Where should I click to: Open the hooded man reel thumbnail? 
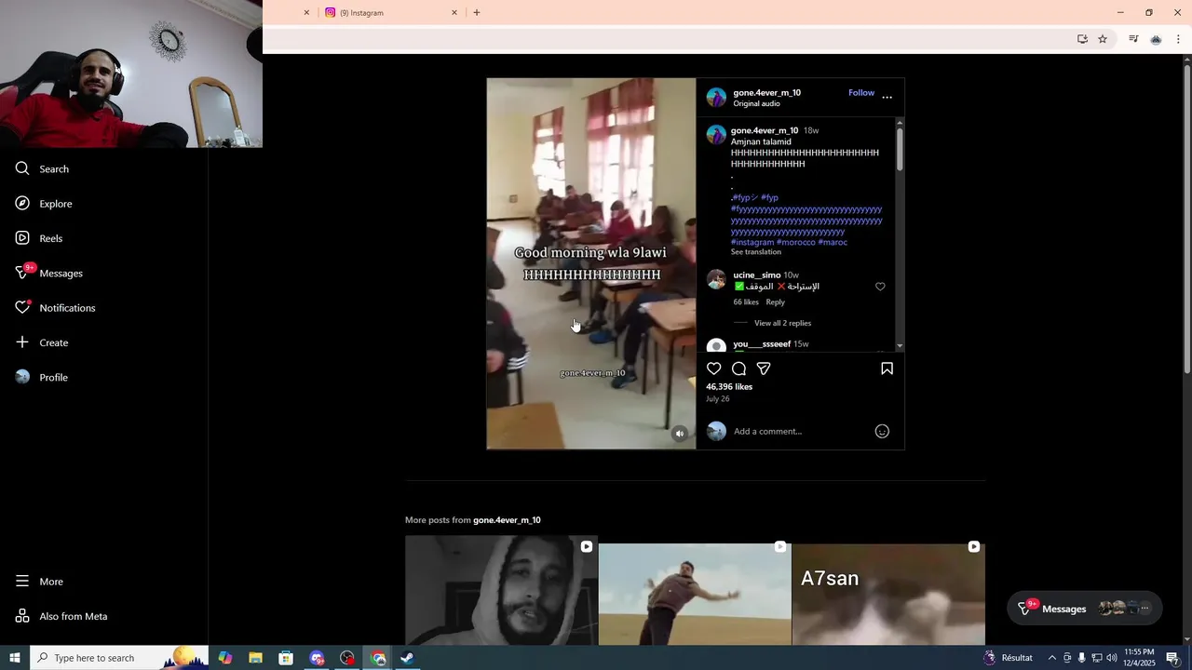click(x=501, y=590)
